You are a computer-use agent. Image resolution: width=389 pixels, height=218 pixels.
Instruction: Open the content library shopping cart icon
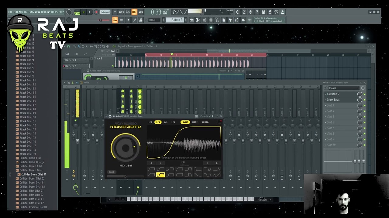(250, 20)
